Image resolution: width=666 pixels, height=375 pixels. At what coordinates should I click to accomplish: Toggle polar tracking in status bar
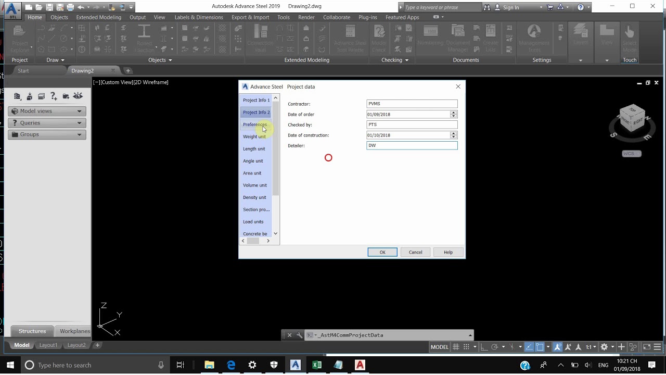point(495,347)
